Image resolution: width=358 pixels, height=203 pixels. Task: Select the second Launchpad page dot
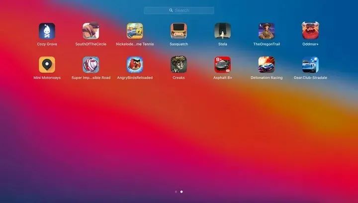point(181,192)
